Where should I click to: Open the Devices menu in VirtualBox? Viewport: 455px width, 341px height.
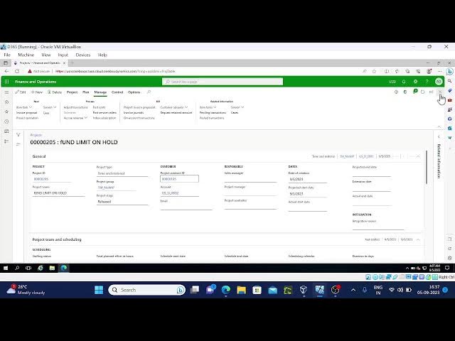pyautogui.click(x=82, y=55)
